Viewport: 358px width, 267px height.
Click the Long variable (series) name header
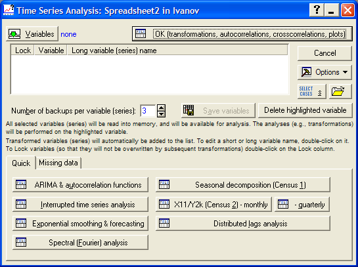pyautogui.click(x=177, y=51)
